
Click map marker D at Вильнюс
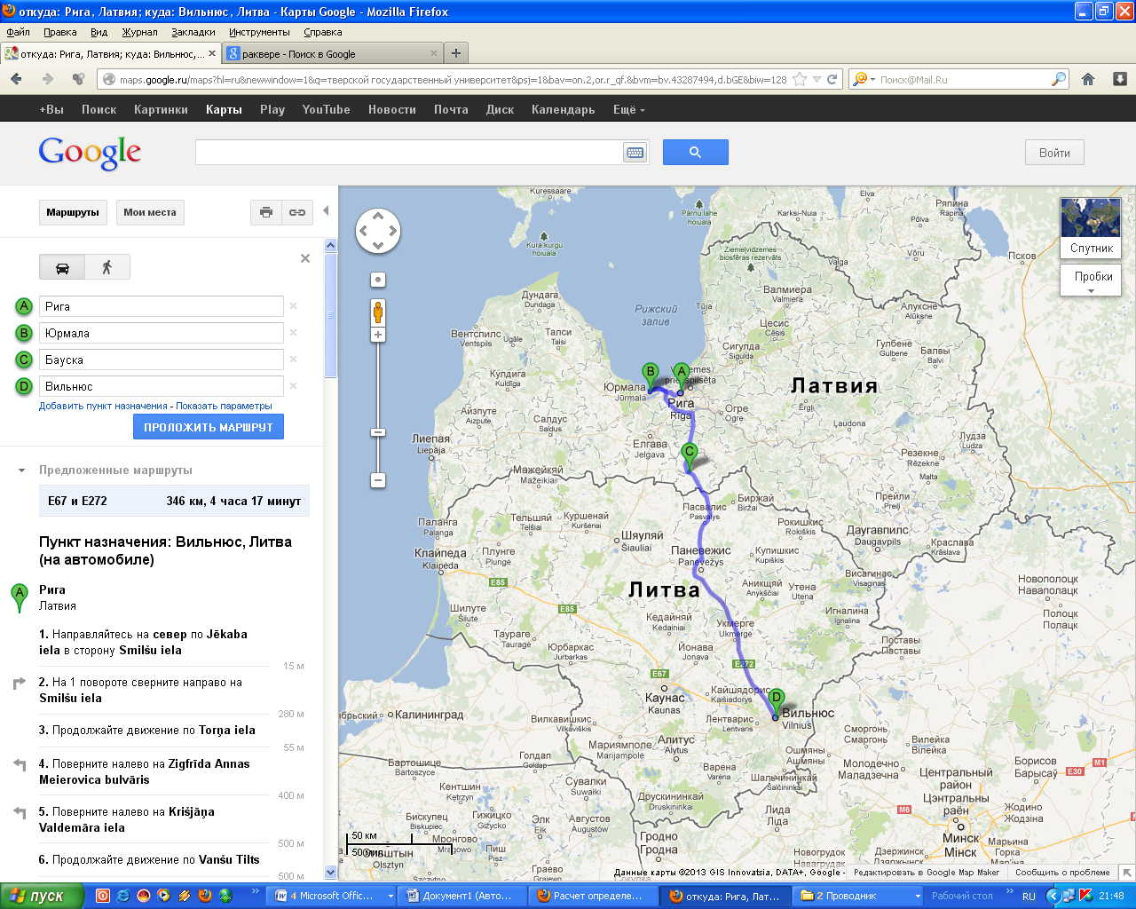777,702
